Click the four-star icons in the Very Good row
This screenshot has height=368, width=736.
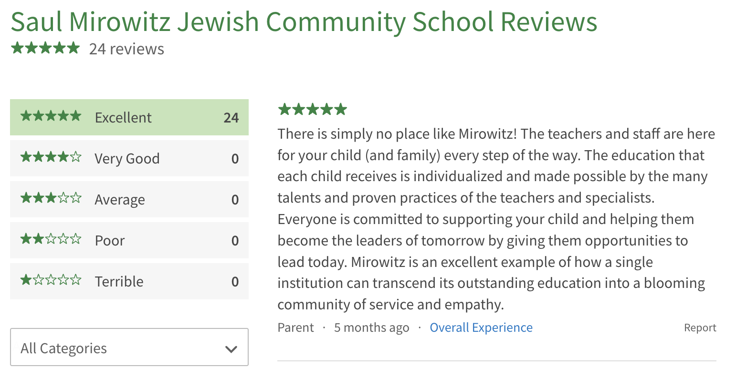point(51,157)
